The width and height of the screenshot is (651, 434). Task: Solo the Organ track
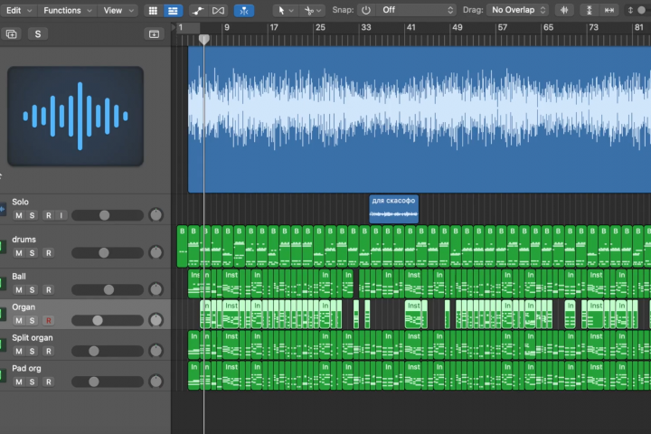coord(32,321)
